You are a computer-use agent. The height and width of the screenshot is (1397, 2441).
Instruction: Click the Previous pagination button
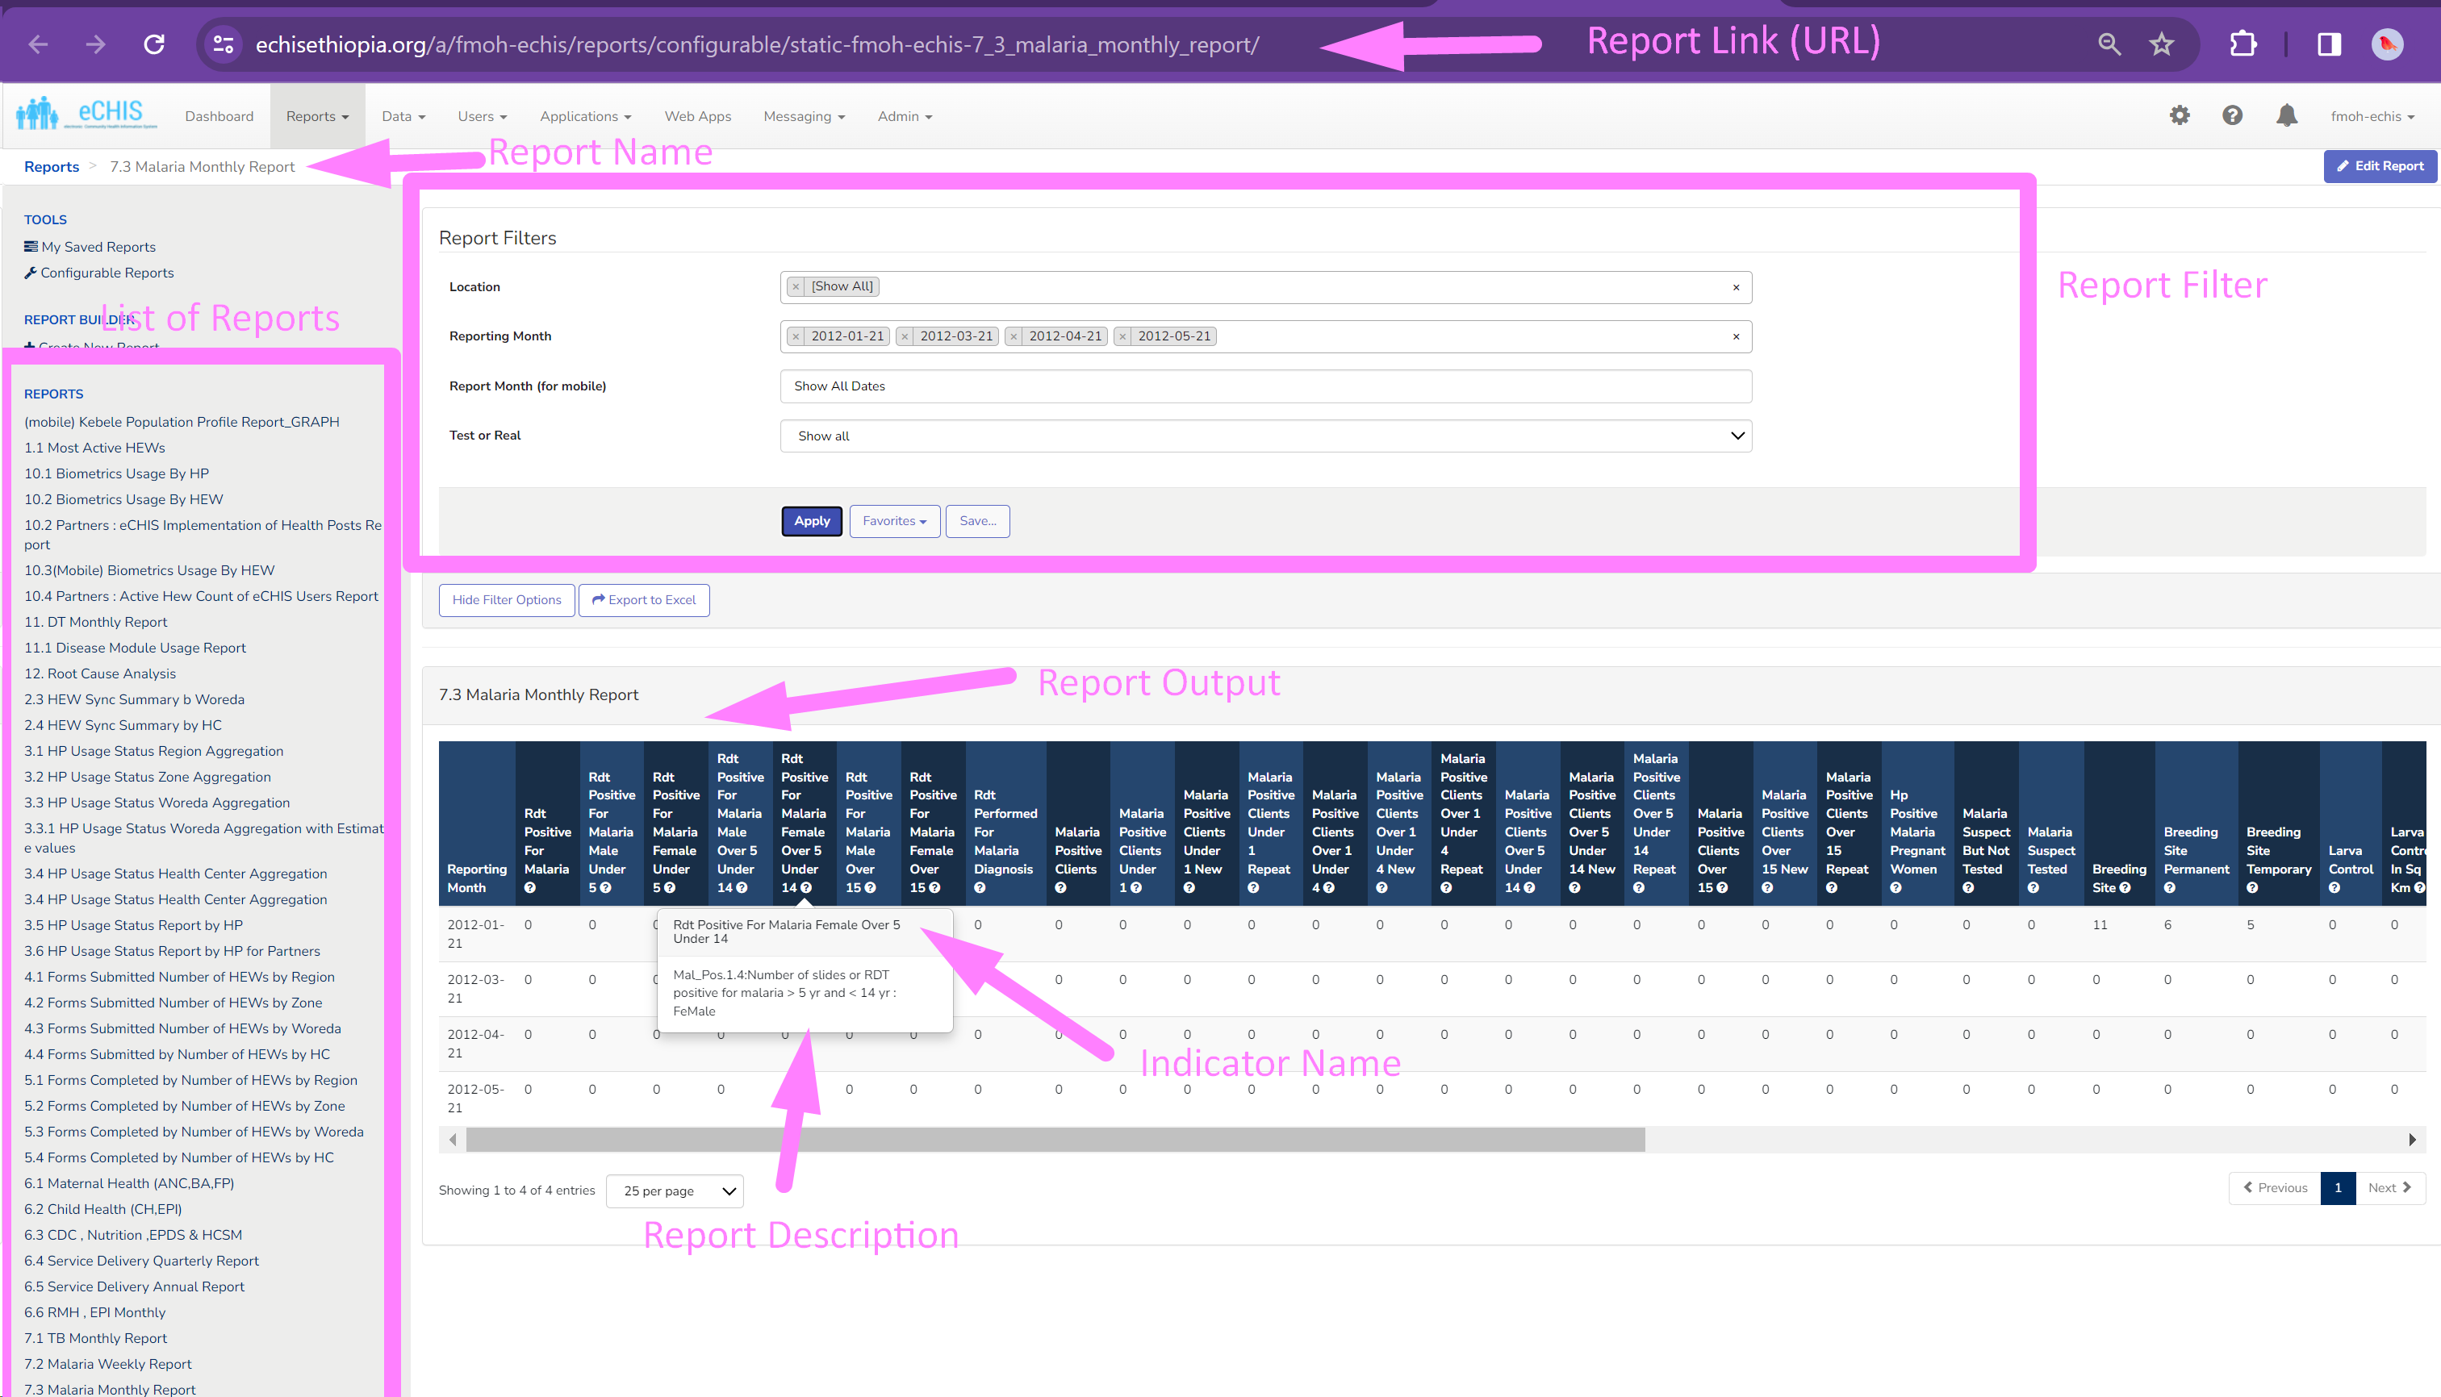tap(2275, 1188)
